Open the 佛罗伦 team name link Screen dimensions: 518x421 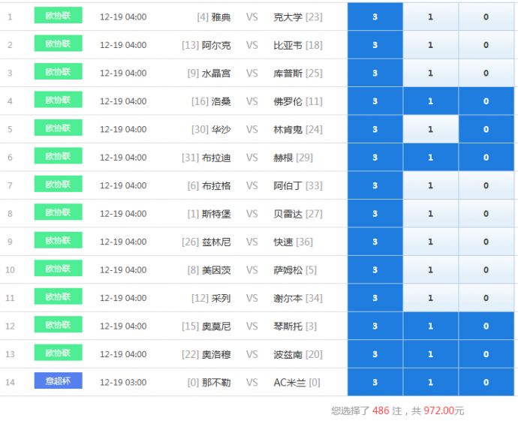click(288, 101)
